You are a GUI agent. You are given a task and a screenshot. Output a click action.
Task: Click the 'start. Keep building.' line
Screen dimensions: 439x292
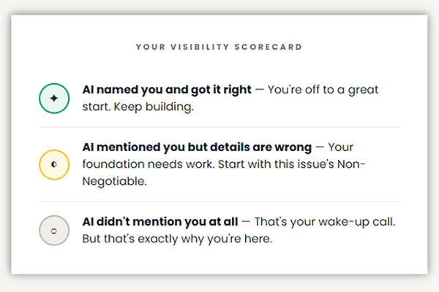[x=138, y=107]
